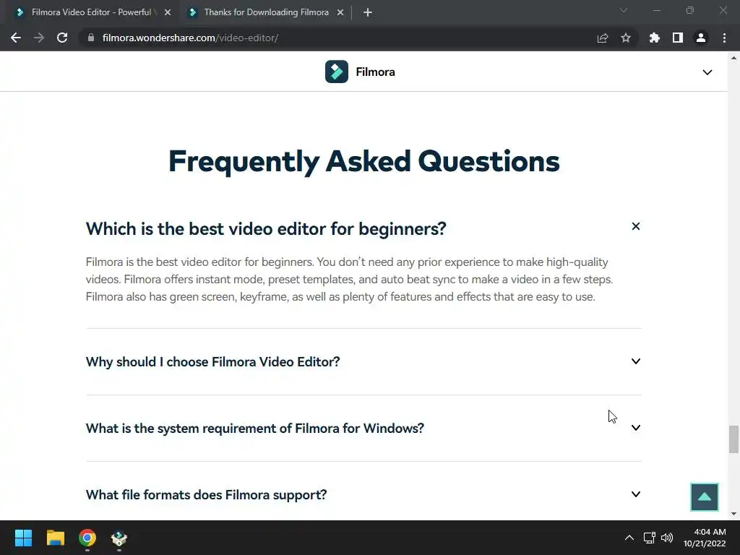Viewport: 740px width, 555px height.
Task: Bookmark this page with star icon
Action: pyautogui.click(x=625, y=38)
